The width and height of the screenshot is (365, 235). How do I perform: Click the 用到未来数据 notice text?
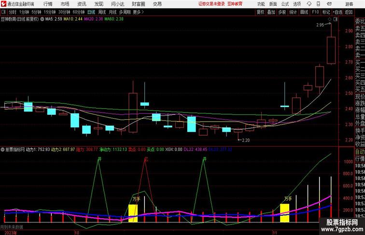click(12, 227)
